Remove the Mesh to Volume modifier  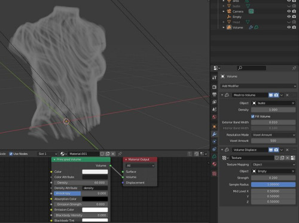[x=287, y=95]
